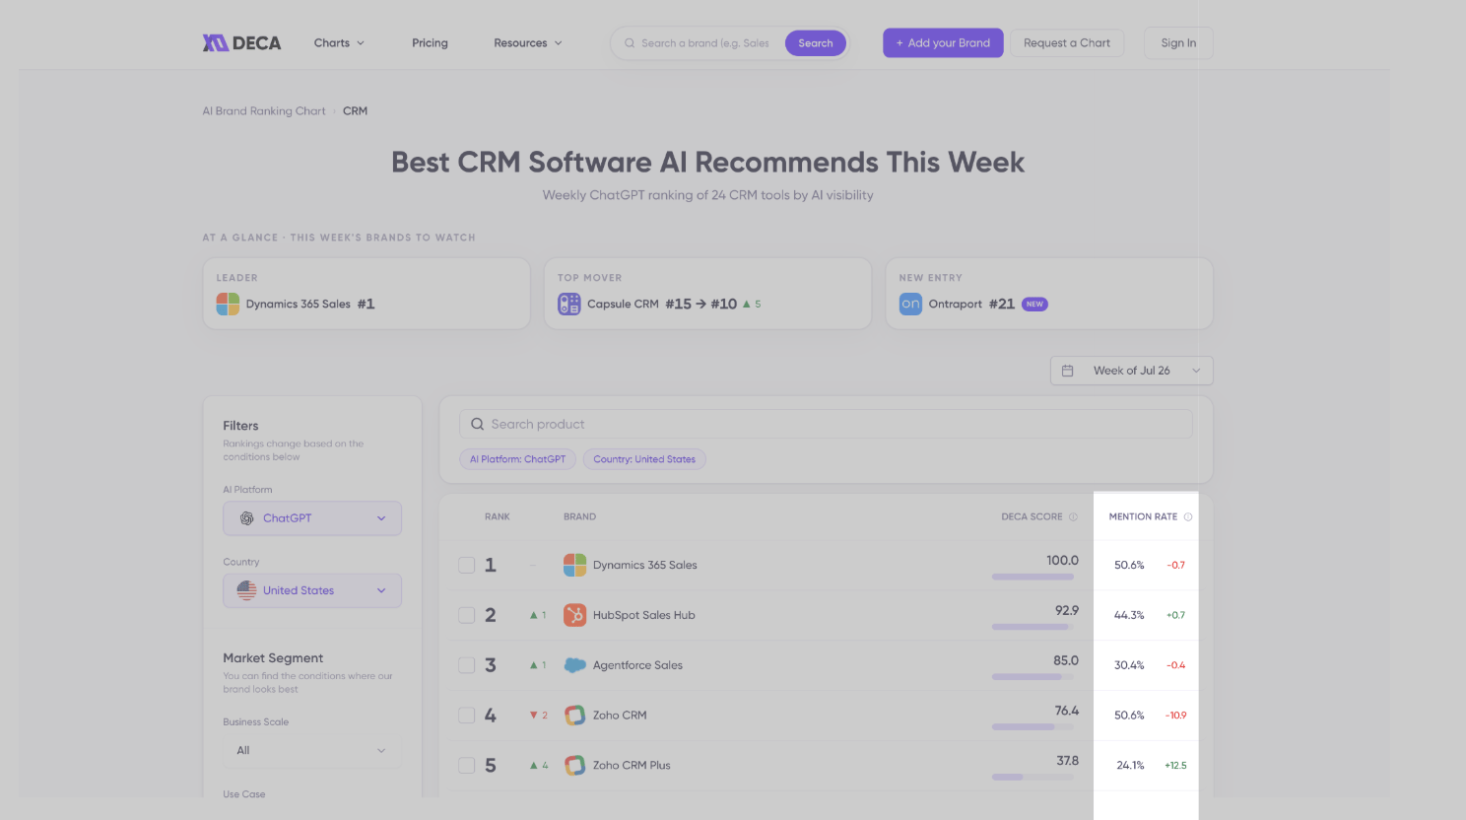Click the DECA Score info icon
The image size is (1466, 820).
coord(1073,516)
